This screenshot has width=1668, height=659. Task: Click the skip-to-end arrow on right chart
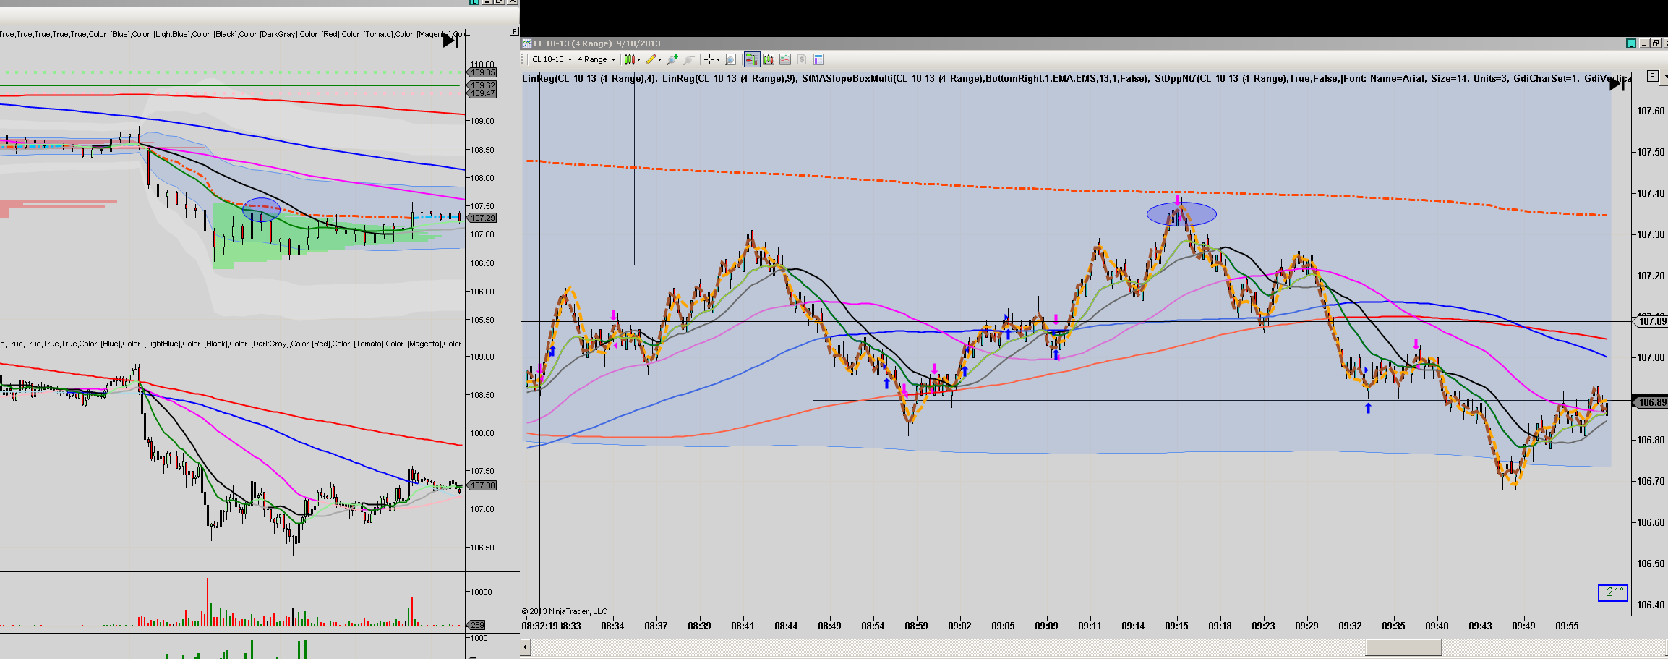[x=1617, y=85]
